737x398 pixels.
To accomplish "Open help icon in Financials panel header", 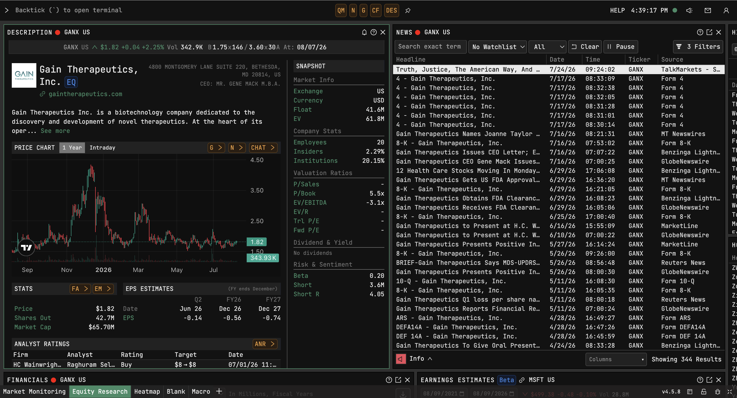I will (x=388, y=380).
